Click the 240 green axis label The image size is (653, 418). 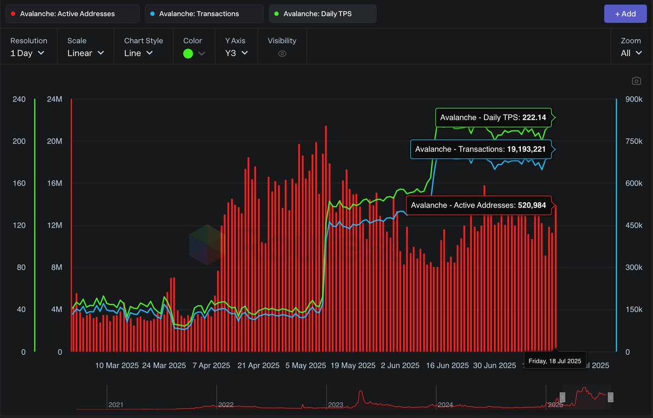tap(19, 99)
